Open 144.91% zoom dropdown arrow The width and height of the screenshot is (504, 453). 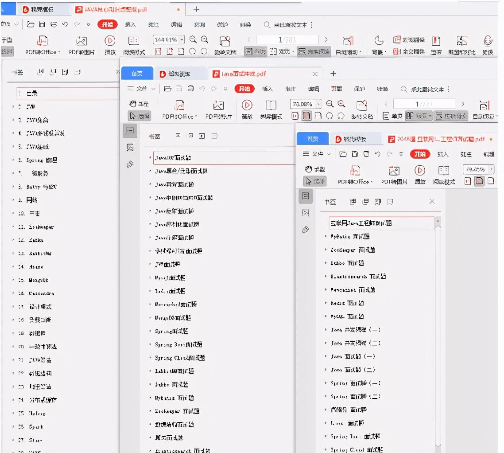182,39
